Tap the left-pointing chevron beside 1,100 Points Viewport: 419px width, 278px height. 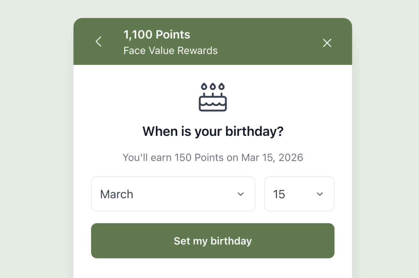pos(98,41)
